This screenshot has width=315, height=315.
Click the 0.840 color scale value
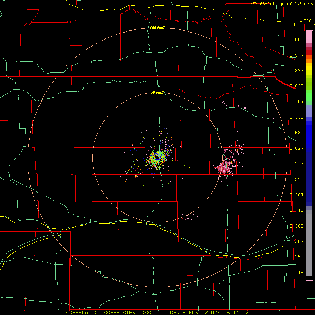296,86
